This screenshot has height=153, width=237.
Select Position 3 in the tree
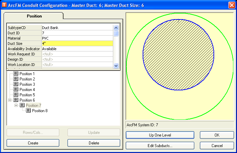(27, 84)
